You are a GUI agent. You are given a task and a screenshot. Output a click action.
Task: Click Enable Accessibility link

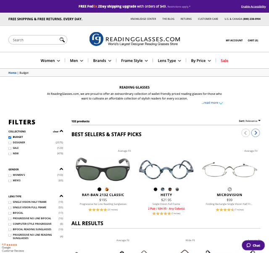pos(253,7)
